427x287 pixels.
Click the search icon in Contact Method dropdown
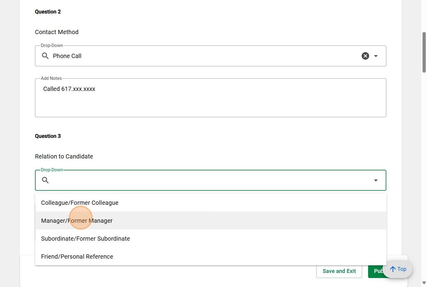(x=45, y=56)
